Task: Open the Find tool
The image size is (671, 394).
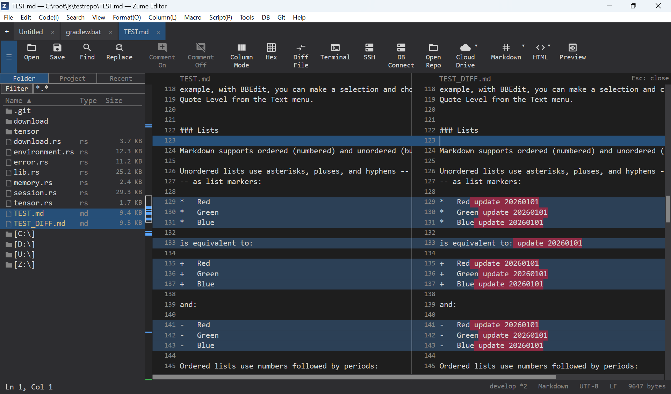Action: (87, 52)
